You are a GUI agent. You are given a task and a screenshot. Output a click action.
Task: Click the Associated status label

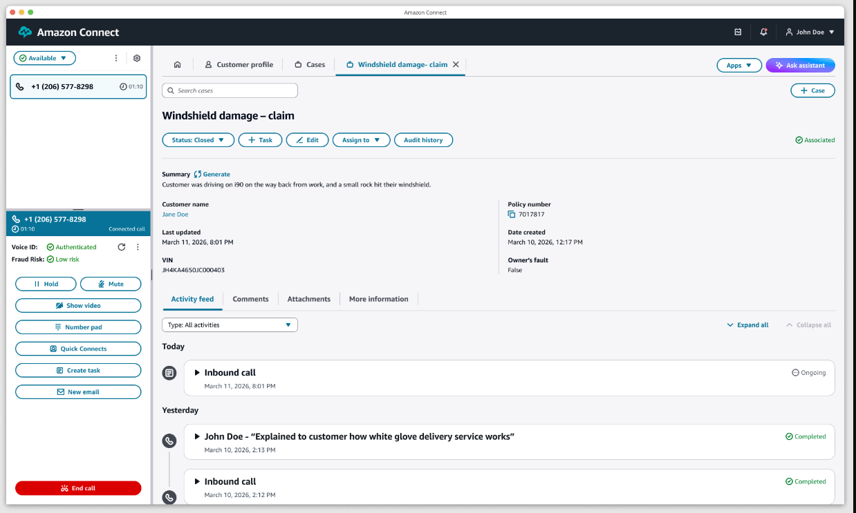815,140
